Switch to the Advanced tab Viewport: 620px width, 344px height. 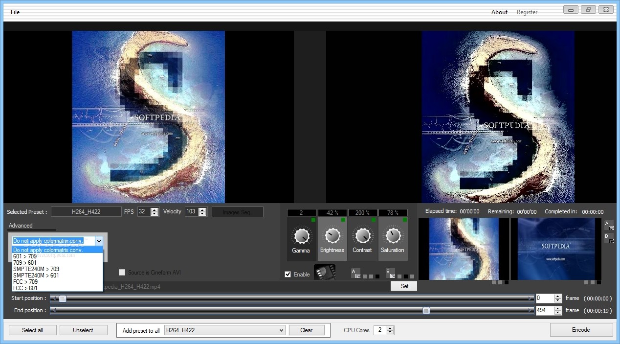[x=21, y=226]
